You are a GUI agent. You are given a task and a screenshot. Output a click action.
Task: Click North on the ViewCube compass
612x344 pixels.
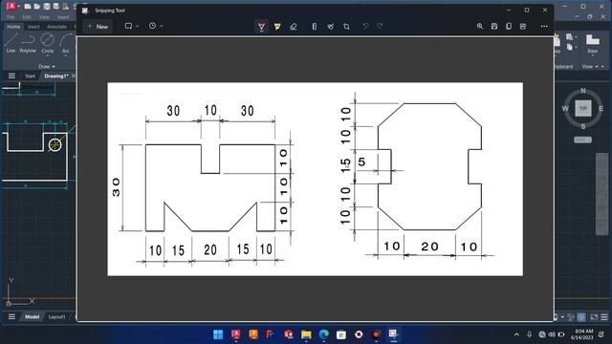(583, 91)
